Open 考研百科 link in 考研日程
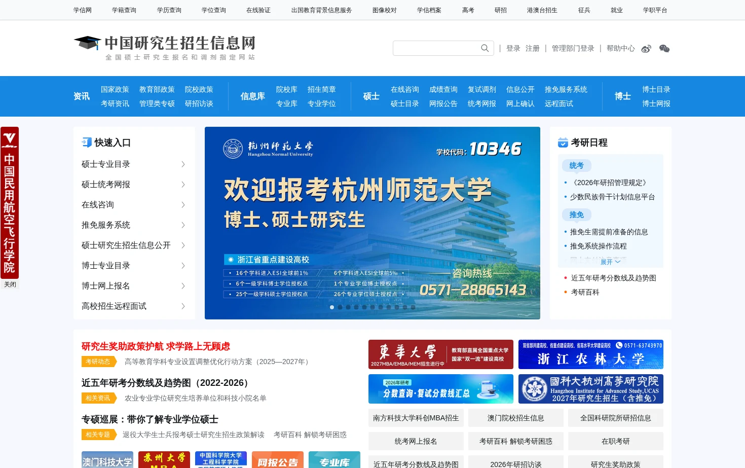The image size is (745, 468). click(585, 292)
